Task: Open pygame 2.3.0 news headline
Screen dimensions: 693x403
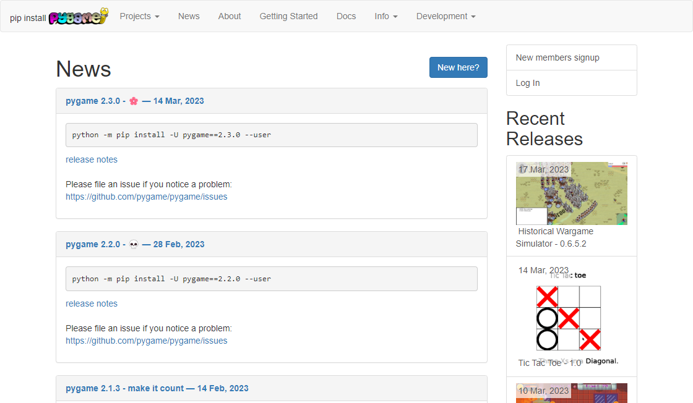Action: [x=134, y=101]
